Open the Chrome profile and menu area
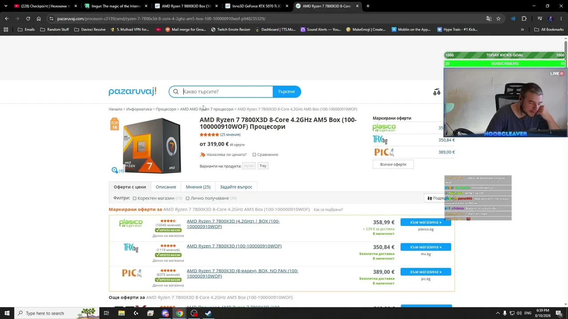568x319 pixels. [550, 19]
